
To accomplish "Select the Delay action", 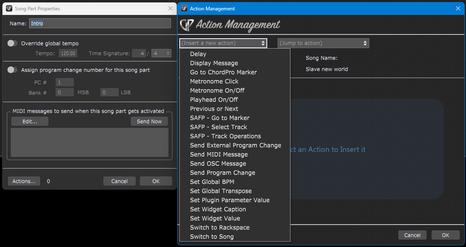I will [x=198, y=54].
